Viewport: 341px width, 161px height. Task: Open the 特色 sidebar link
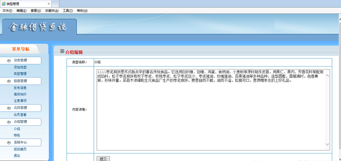(17, 135)
